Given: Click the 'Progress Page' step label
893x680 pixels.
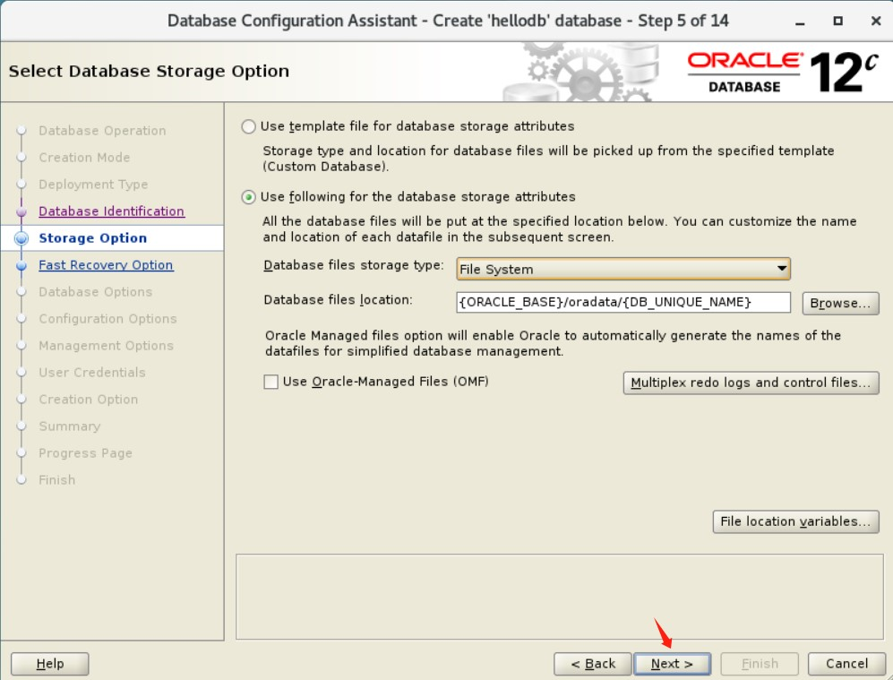Looking at the screenshot, I should [85, 453].
